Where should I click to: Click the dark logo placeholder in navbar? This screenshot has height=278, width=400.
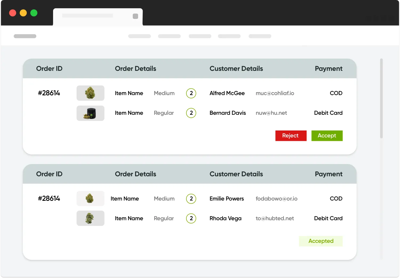pos(25,36)
